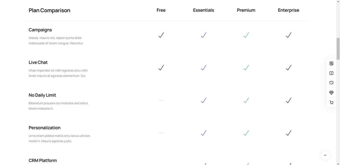Click the page vertical scrollbar thumb

click(338, 48)
